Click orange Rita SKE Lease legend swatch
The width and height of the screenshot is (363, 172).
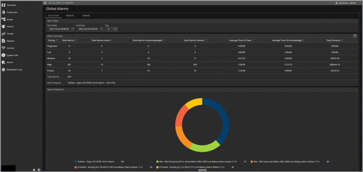click(252, 162)
